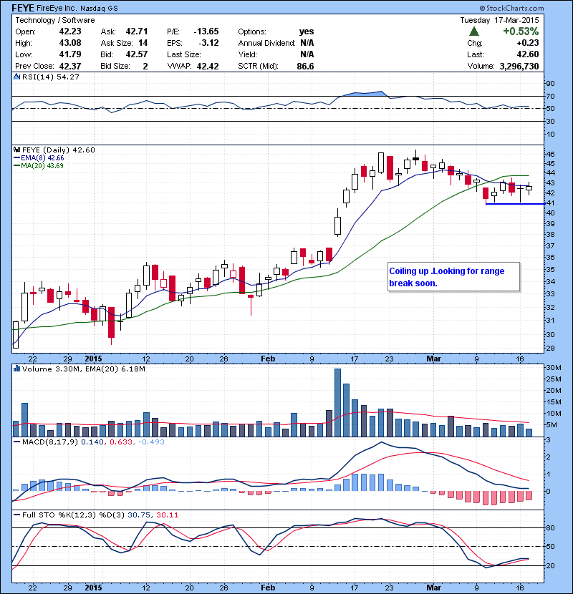Click the Options value yes
573x594 pixels.
[x=307, y=31]
